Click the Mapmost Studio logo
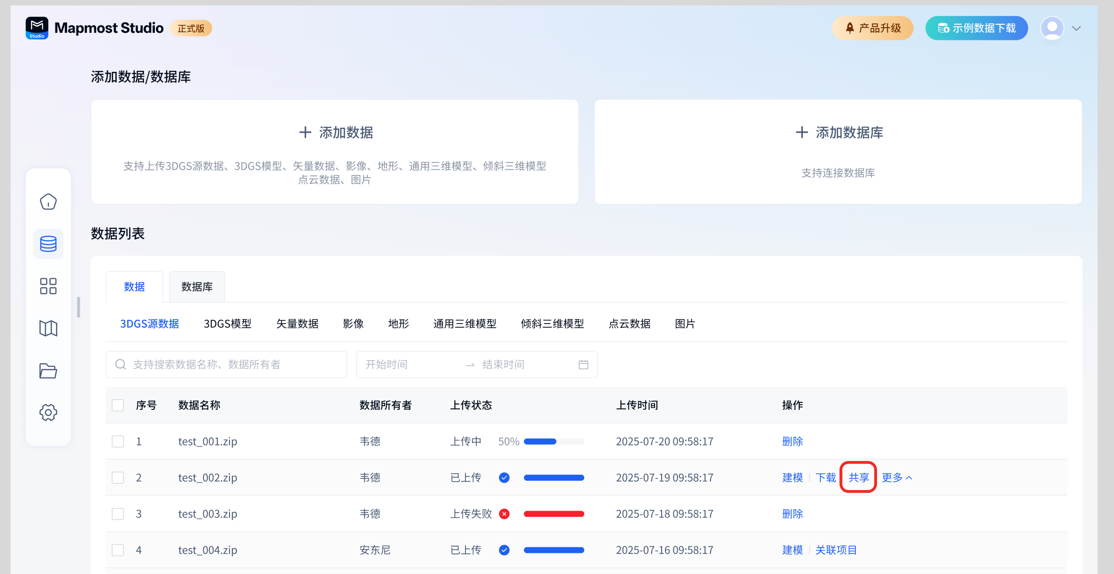This screenshot has height=574, width=1114. point(37,28)
